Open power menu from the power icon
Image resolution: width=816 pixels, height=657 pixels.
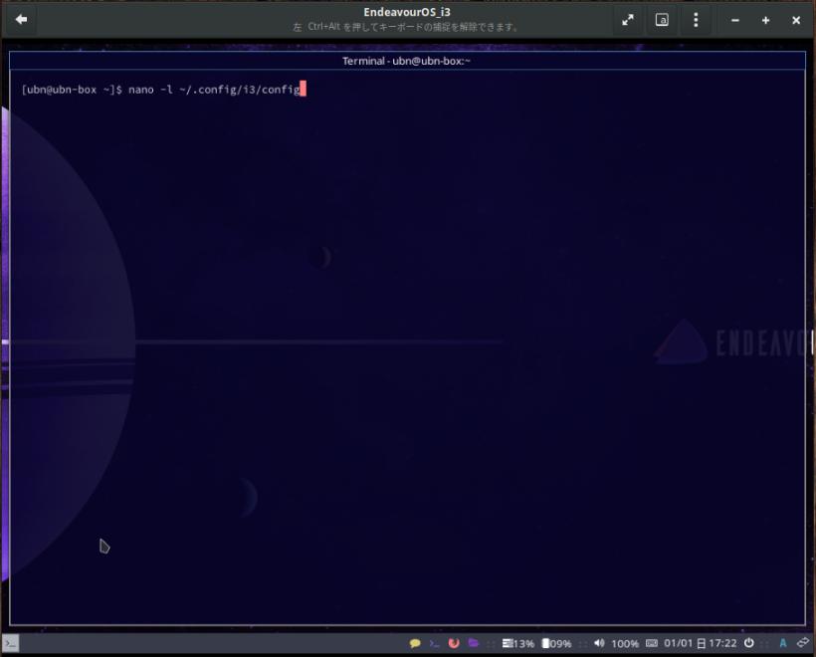pos(749,643)
